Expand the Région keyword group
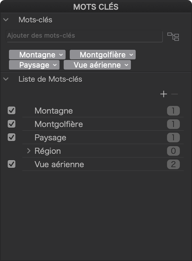192x261 pixels. tap(29, 151)
